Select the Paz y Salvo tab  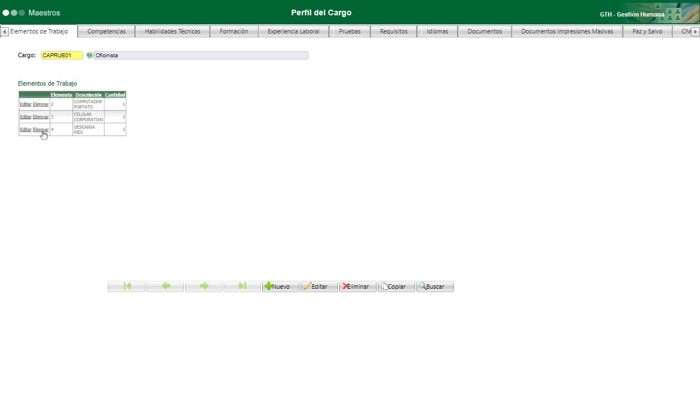click(x=647, y=32)
